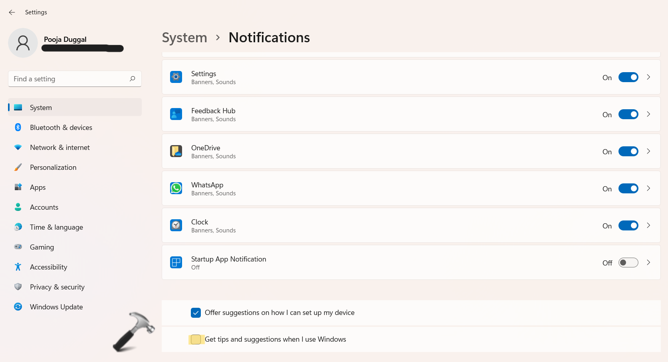
Task: Open Windows Update in sidebar
Action: pyautogui.click(x=56, y=307)
